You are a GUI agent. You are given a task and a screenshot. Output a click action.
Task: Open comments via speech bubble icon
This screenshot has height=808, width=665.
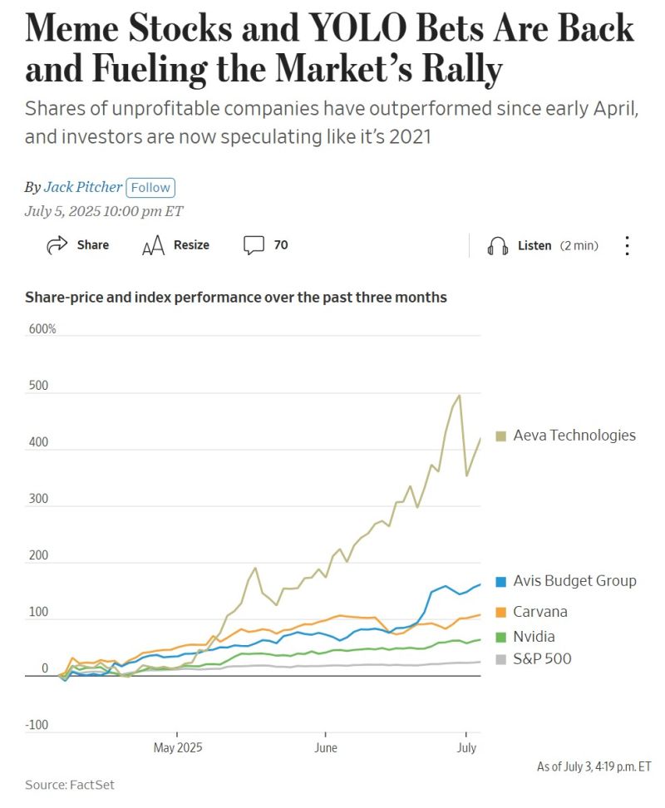click(x=254, y=245)
